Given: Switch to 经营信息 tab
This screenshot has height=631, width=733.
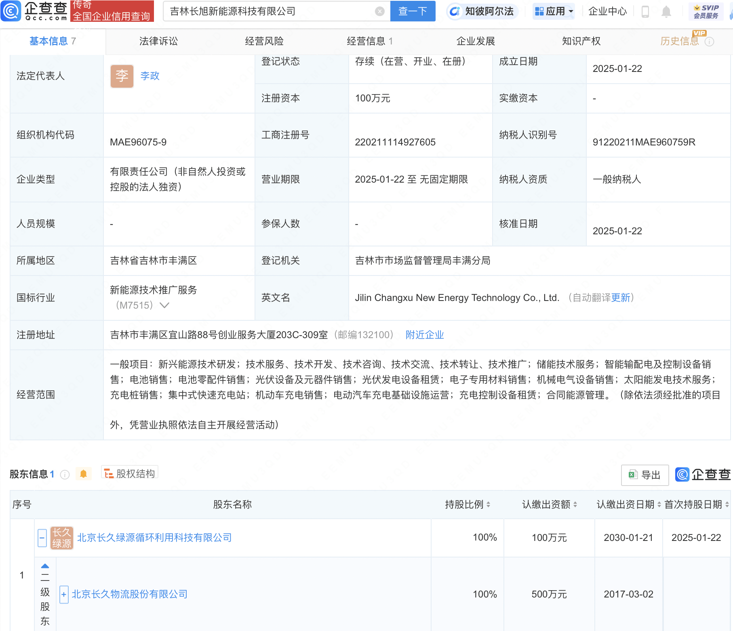Looking at the screenshot, I should tap(370, 41).
